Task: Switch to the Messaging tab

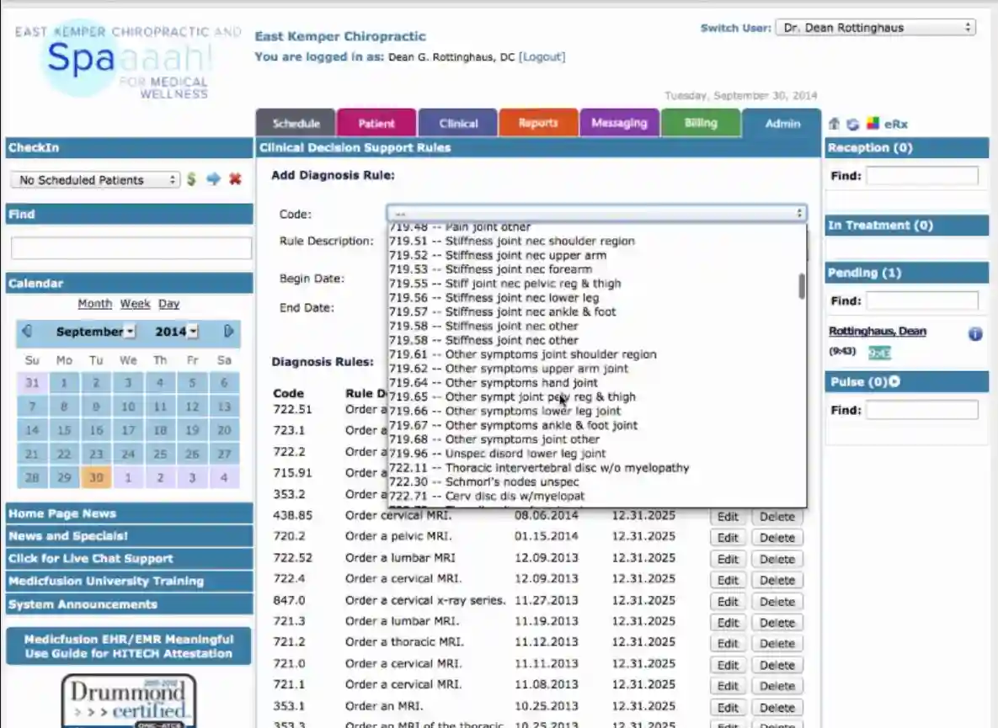Action: coord(619,122)
